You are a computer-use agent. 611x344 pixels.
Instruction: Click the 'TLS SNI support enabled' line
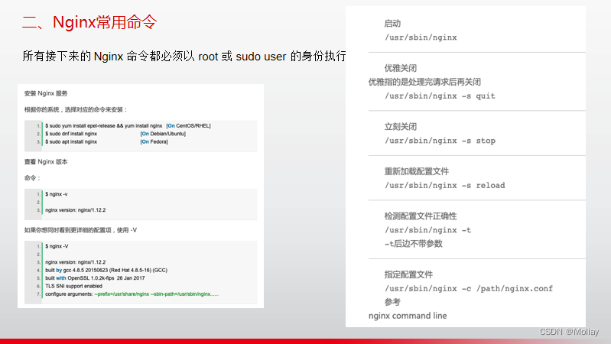[x=73, y=286]
